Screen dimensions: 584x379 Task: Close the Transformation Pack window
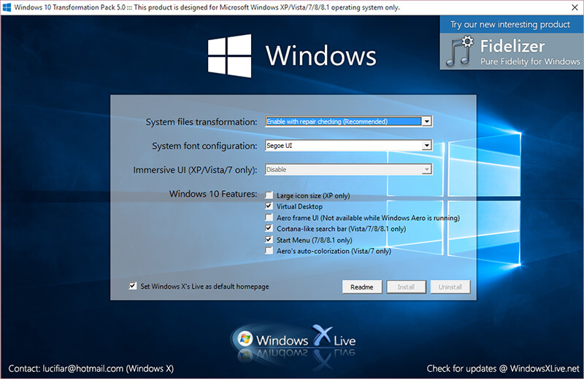pos(575,7)
